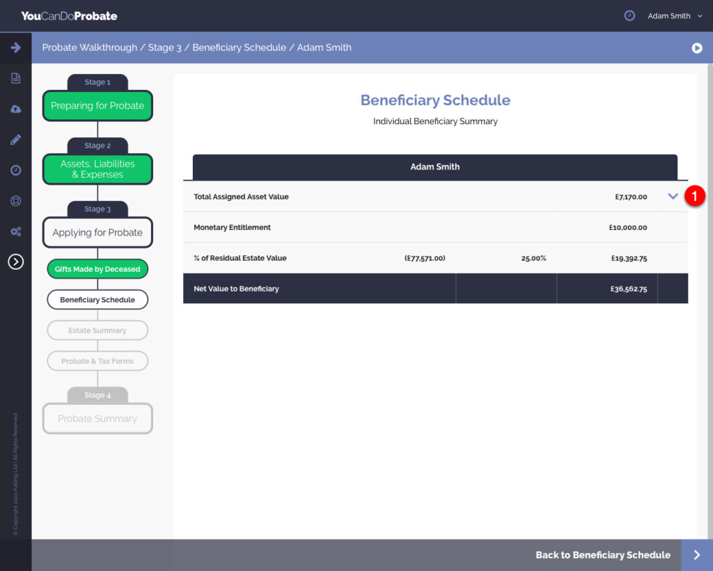This screenshot has height=571, width=713.
Task: Click Back to Beneficiary Schedule link
Action: pos(602,555)
